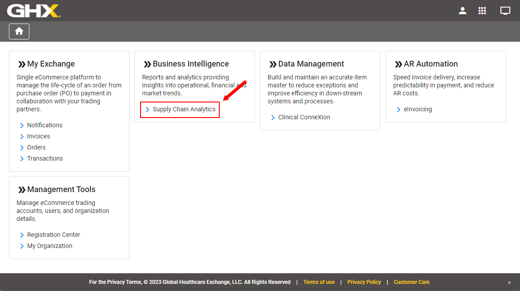Viewport: 520px width, 291px height.
Task: Open the Registration Center
Action: pyautogui.click(x=54, y=235)
